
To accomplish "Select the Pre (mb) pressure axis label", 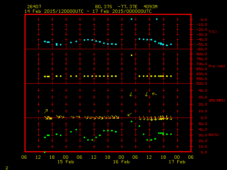I will pyautogui.click(x=216, y=66).
